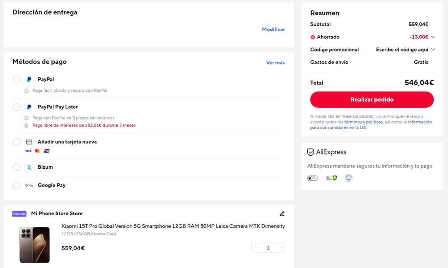Select the PayPal payment radio button

17,79
